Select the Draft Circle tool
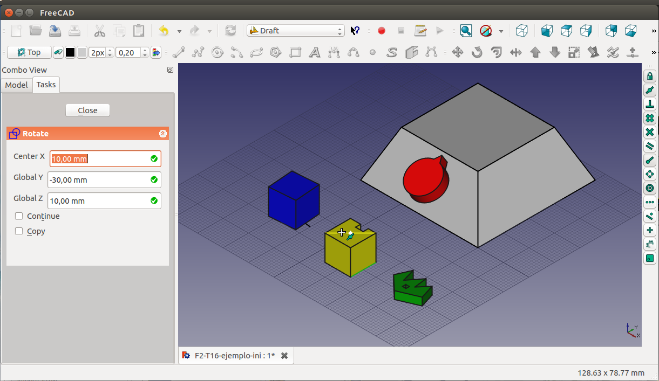The image size is (659, 381). click(218, 52)
